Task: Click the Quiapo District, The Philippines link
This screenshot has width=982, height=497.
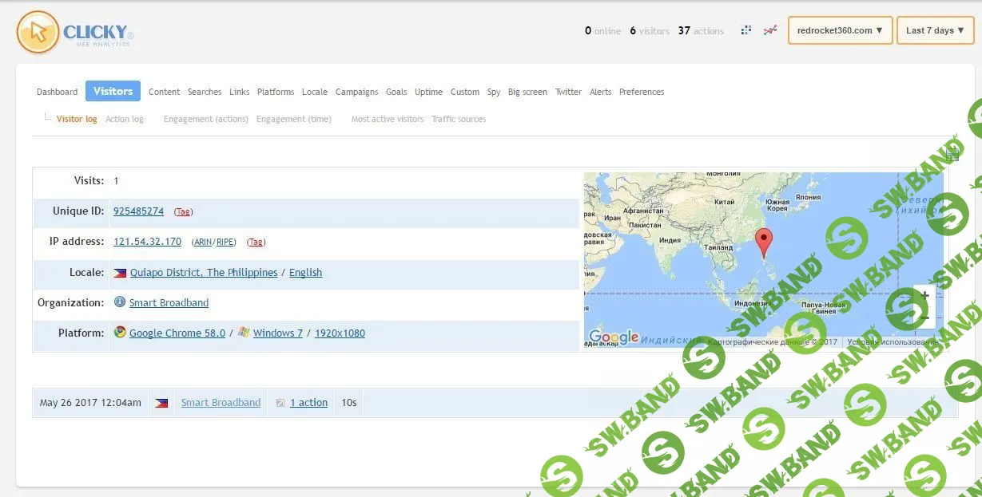Action: tap(203, 273)
